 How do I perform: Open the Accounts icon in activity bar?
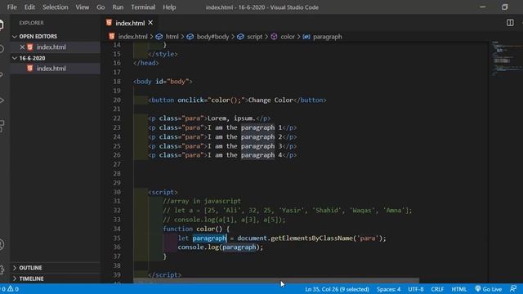click(x=2, y=245)
